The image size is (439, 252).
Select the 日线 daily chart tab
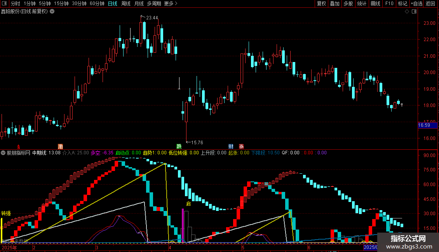pyautogui.click(x=113, y=3)
